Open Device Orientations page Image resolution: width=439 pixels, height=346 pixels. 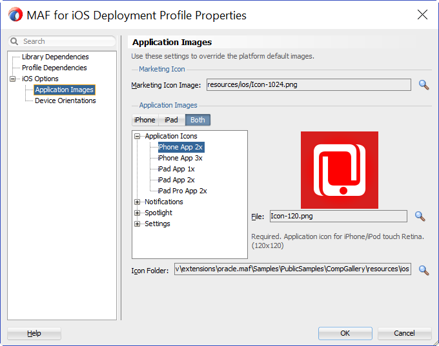(65, 101)
